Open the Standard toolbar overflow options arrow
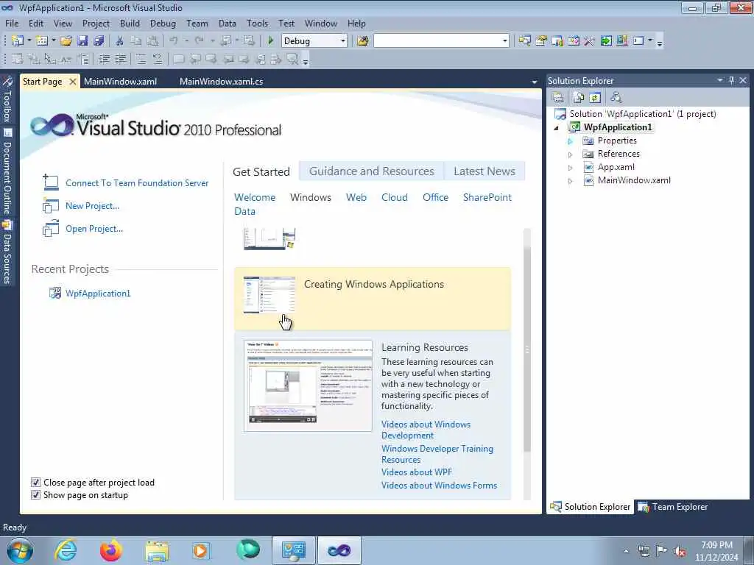Image resolution: width=754 pixels, height=565 pixels. [660, 43]
